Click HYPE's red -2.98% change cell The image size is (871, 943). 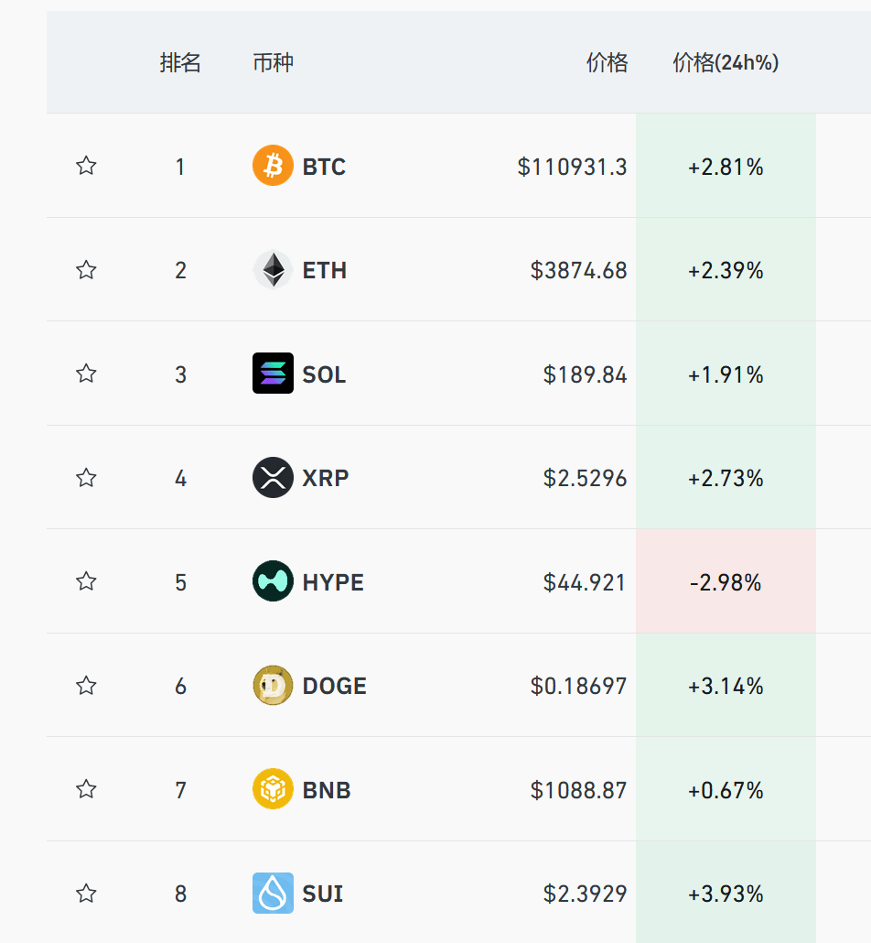726,582
